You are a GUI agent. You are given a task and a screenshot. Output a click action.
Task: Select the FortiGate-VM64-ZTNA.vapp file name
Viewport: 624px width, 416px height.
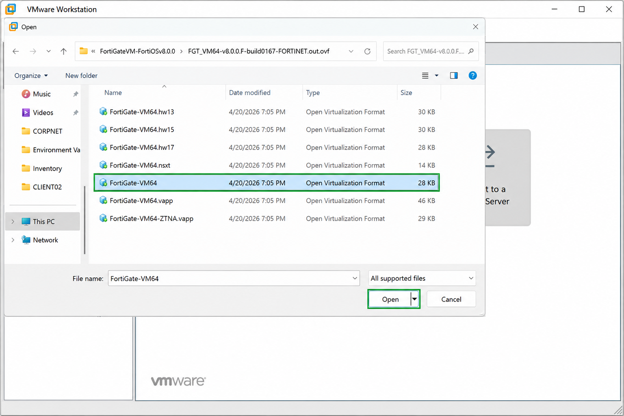152,219
